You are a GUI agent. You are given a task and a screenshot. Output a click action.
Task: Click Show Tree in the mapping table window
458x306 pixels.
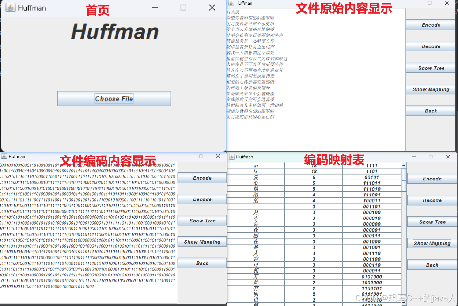[x=432, y=222]
